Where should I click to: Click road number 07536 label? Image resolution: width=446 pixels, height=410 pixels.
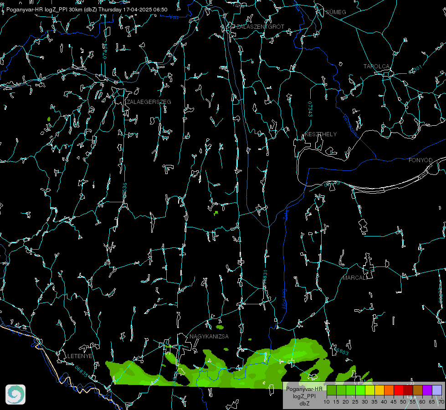pos(124,190)
